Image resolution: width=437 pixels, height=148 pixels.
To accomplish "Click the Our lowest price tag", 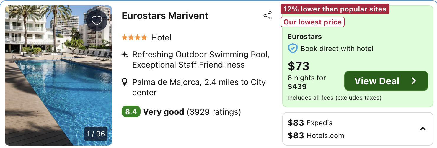I will (x=312, y=22).
